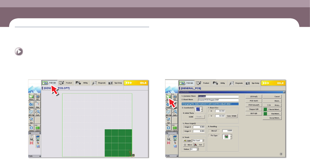Viewport: 310px width, 159px height.
Task: Open Utility tab in GENERAL_PCB.OPT screen
Action: [x=83, y=83]
